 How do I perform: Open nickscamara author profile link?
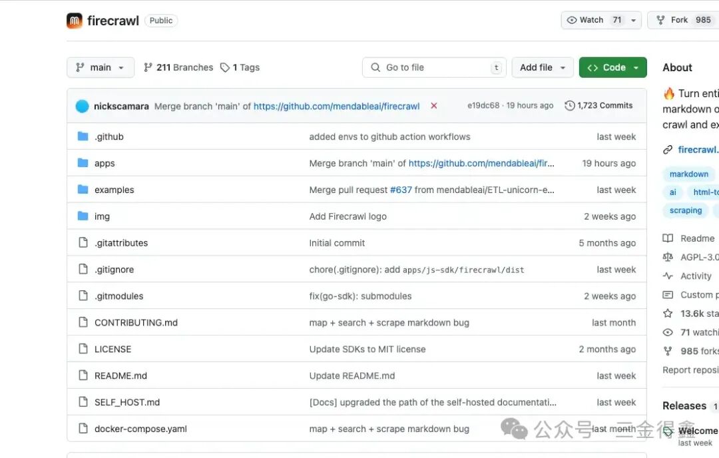(x=121, y=107)
